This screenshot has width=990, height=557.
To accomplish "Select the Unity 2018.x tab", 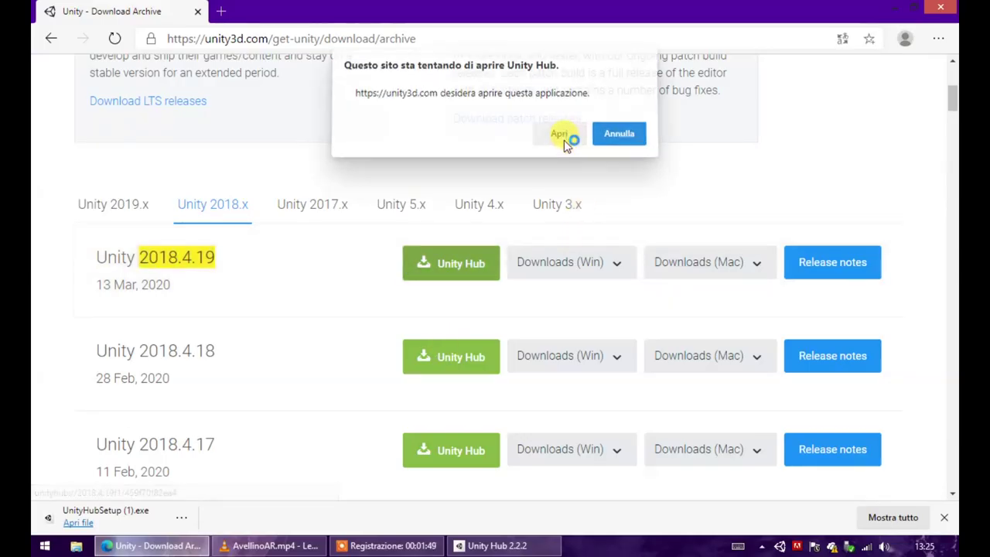I will 213,204.
